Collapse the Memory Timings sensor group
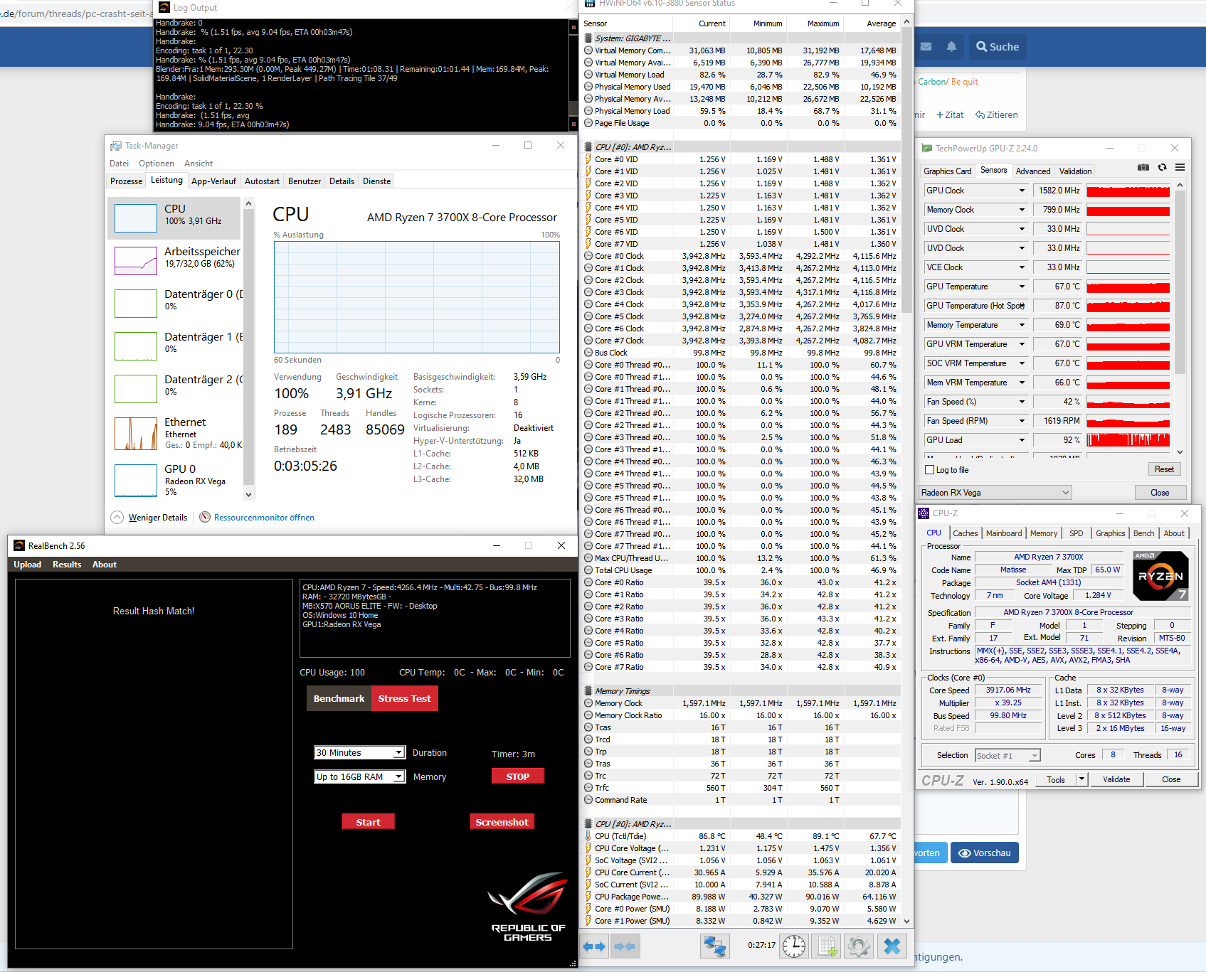 (588, 691)
